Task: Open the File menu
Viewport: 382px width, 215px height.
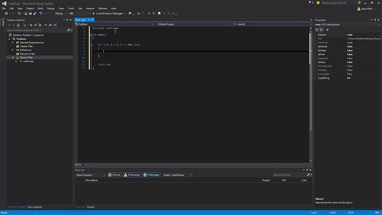Action: click(x=4, y=8)
